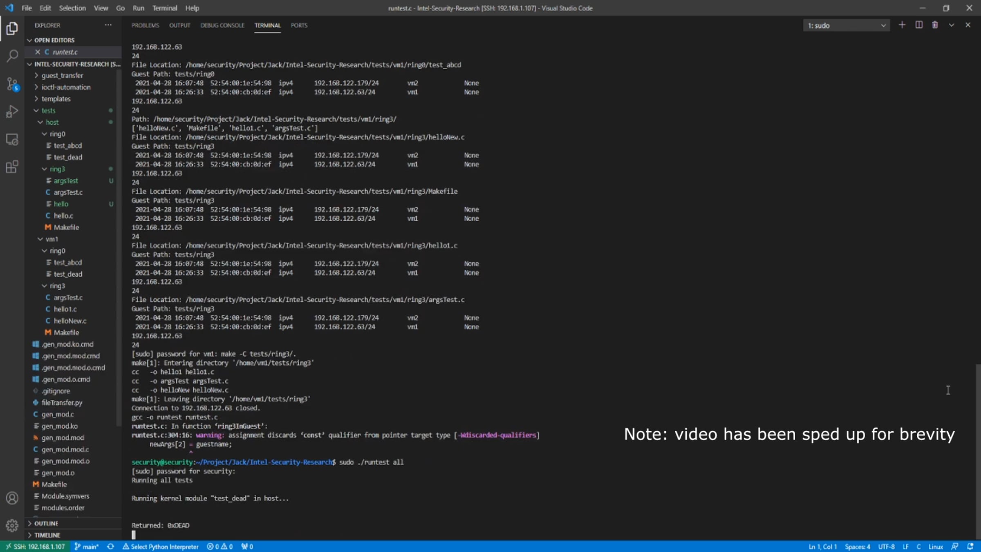Screen dimensions: 981x552
Task: Switch to the PROBLEMS tab
Action: pos(145,25)
